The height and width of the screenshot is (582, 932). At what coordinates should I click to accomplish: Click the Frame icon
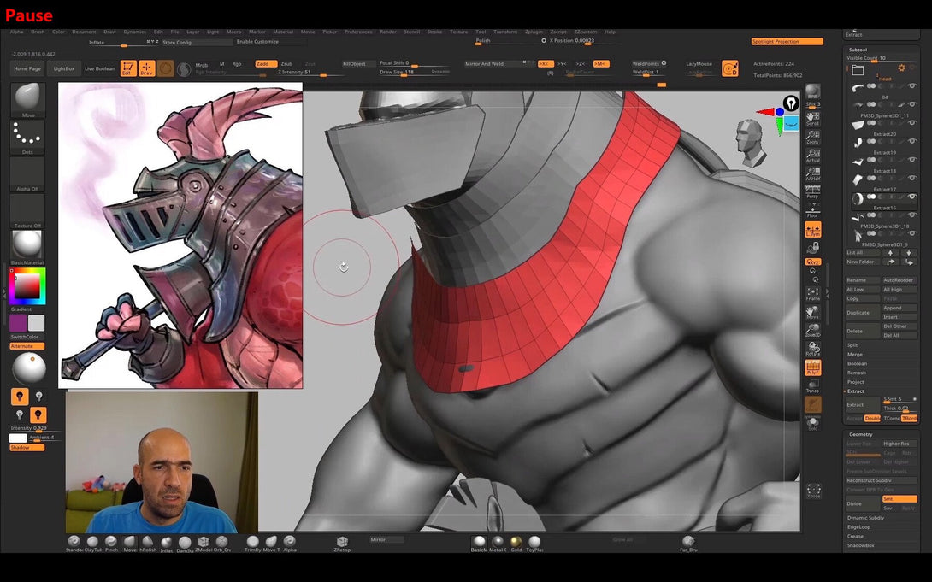point(812,293)
